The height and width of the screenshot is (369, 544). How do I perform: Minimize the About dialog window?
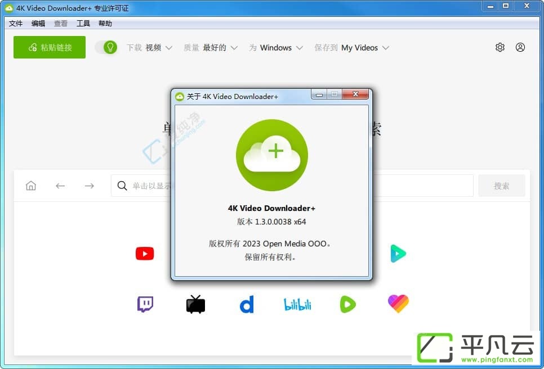tap(319, 94)
